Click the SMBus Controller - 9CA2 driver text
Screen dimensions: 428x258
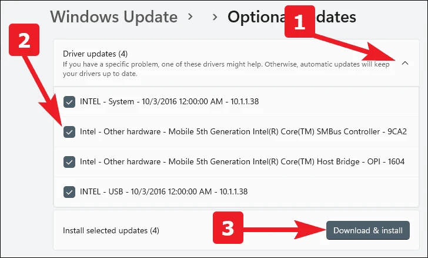pyautogui.click(x=243, y=131)
